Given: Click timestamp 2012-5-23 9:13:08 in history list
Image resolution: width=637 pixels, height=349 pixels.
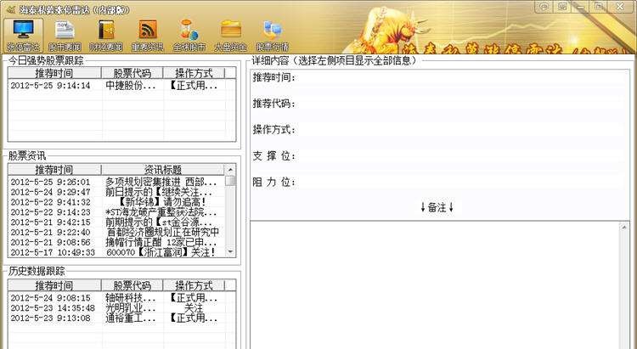Looking at the screenshot, I should click(50, 318).
